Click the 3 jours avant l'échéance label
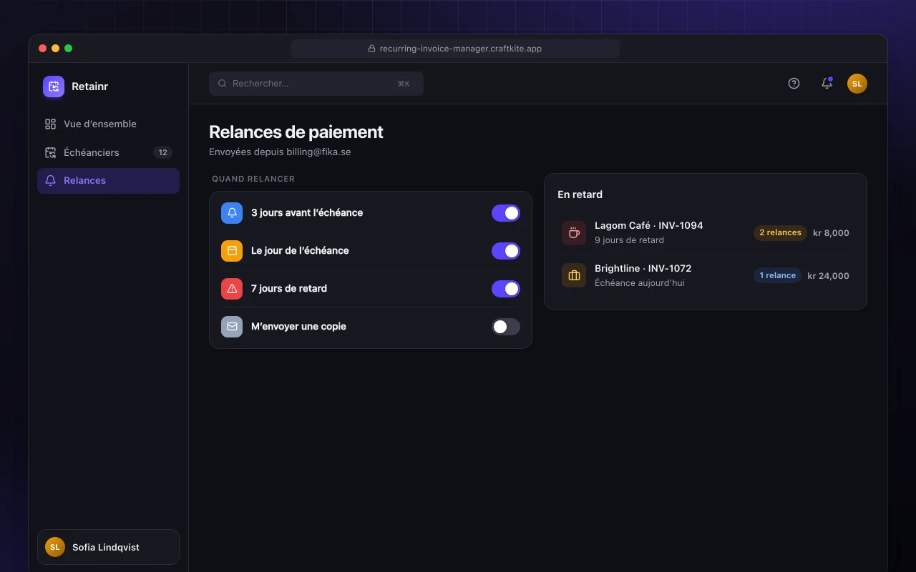Viewport: 916px width, 572px height. click(307, 213)
